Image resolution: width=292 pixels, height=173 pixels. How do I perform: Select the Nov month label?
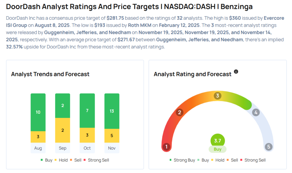click(x=112, y=148)
